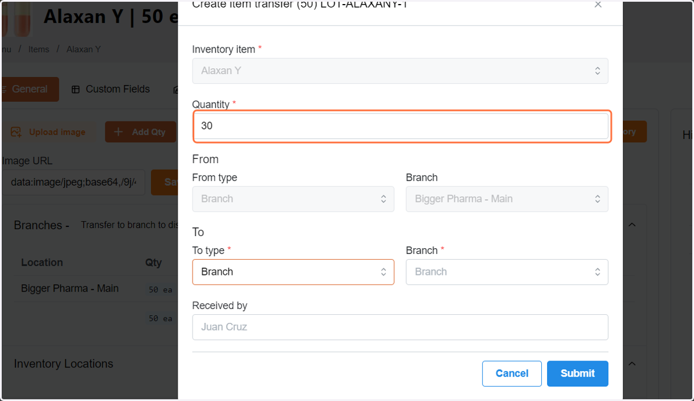The width and height of the screenshot is (694, 401).
Task: Cancel the item transfer
Action: point(512,373)
